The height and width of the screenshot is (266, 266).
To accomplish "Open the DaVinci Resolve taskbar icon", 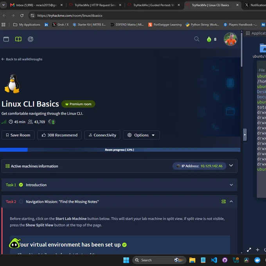I will (x=246, y=260).
